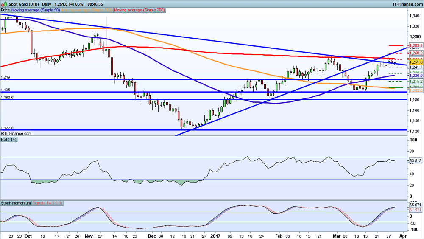Click the candlestick chart icon beside Spot Gold
Screen dimensions: 424x239
(x=4, y=4)
